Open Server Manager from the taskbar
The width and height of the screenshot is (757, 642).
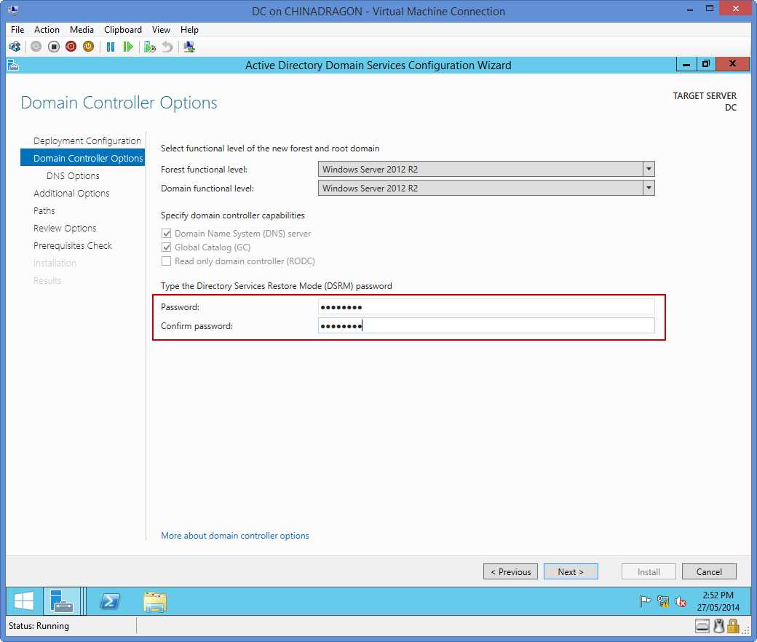point(61,601)
